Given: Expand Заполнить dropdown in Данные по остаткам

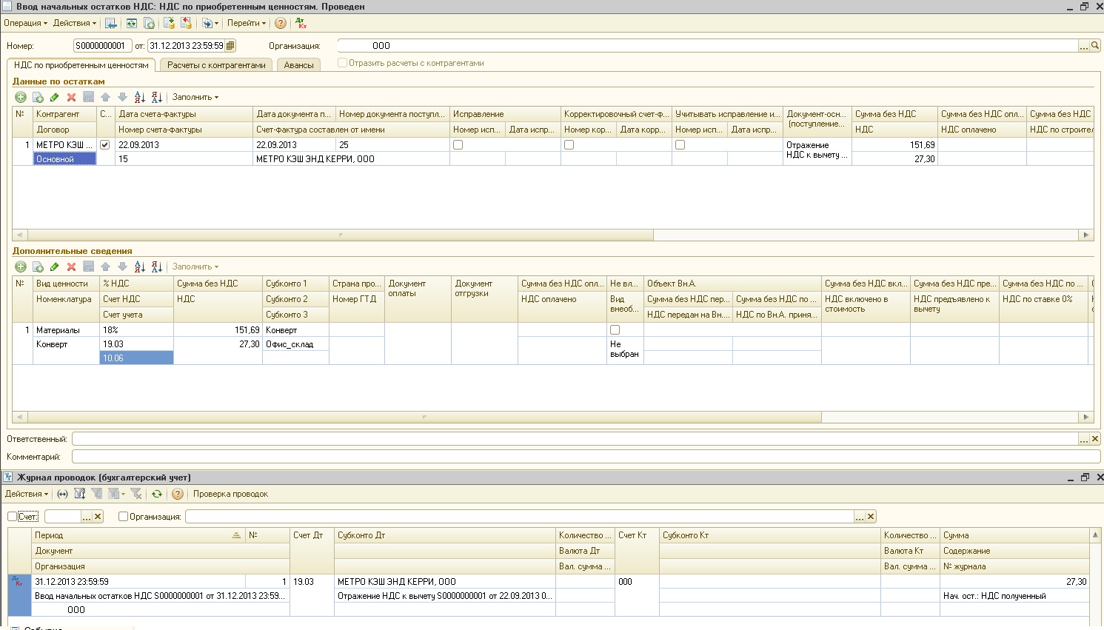Looking at the screenshot, I should [195, 97].
